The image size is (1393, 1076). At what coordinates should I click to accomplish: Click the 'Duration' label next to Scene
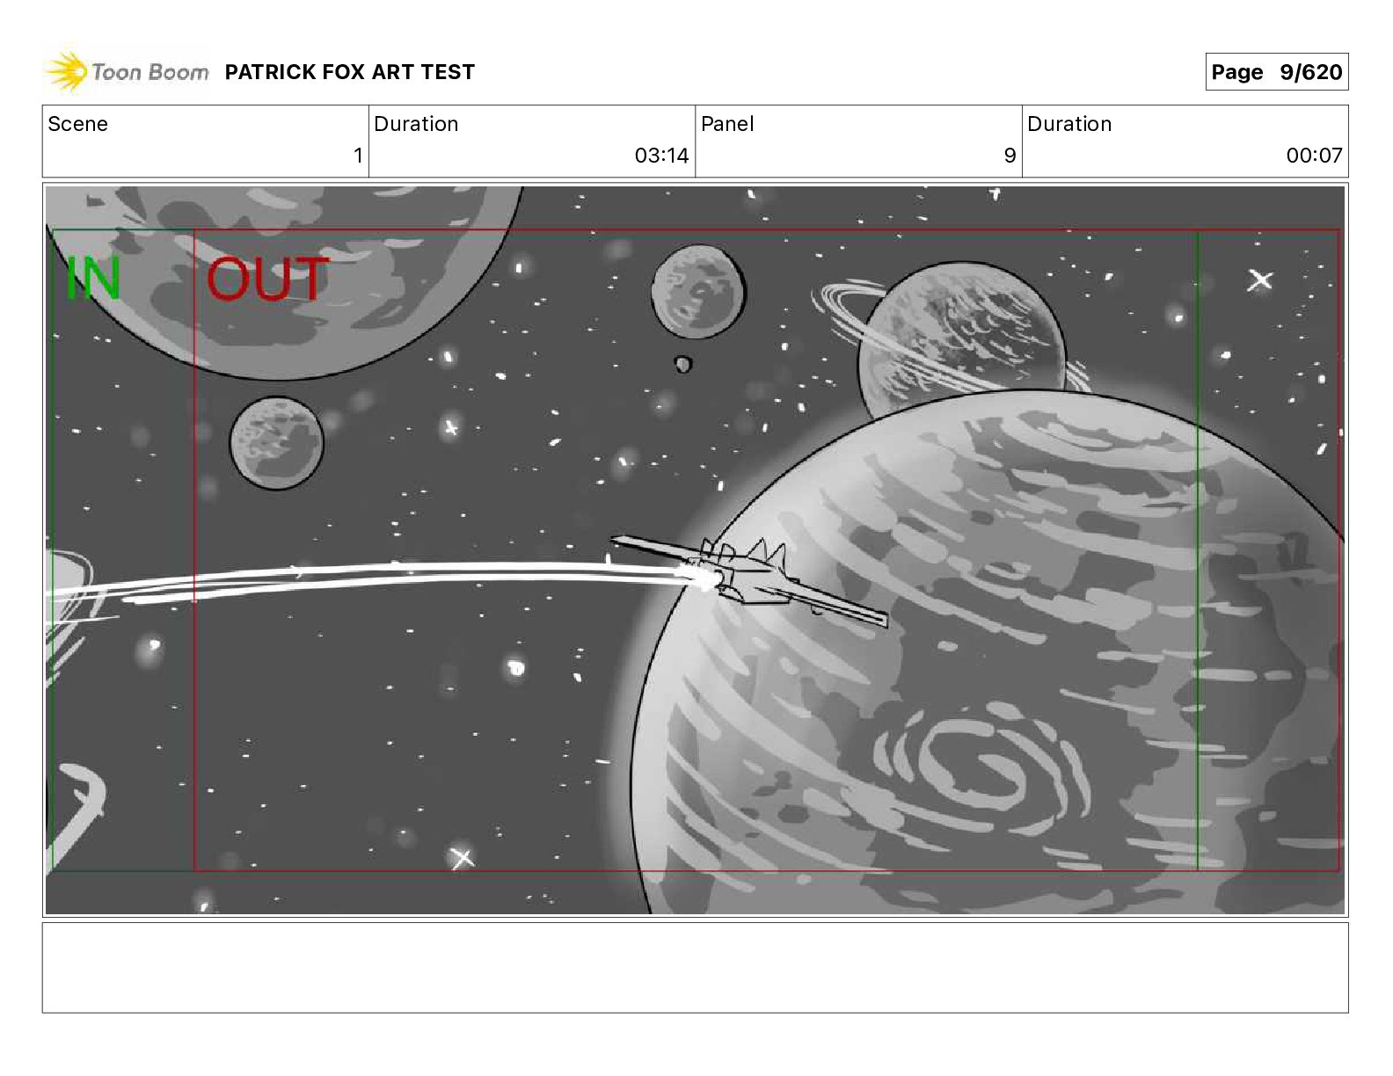[x=416, y=124]
